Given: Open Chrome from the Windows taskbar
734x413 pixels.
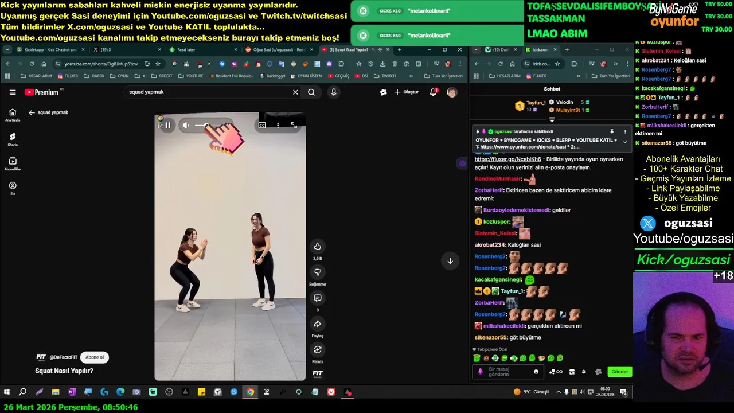Looking at the screenshot, I should pos(250,392).
